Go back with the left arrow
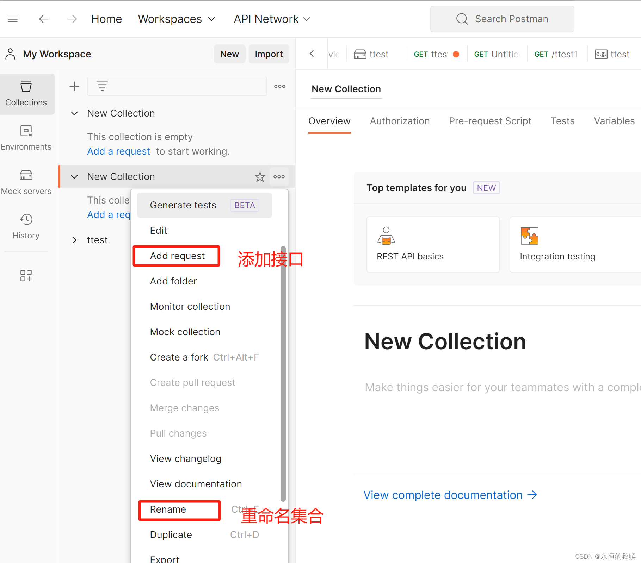Screen dimensions: 641x563 (x=44, y=19)
